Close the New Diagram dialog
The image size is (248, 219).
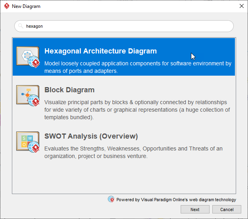(x=241, y=6)
